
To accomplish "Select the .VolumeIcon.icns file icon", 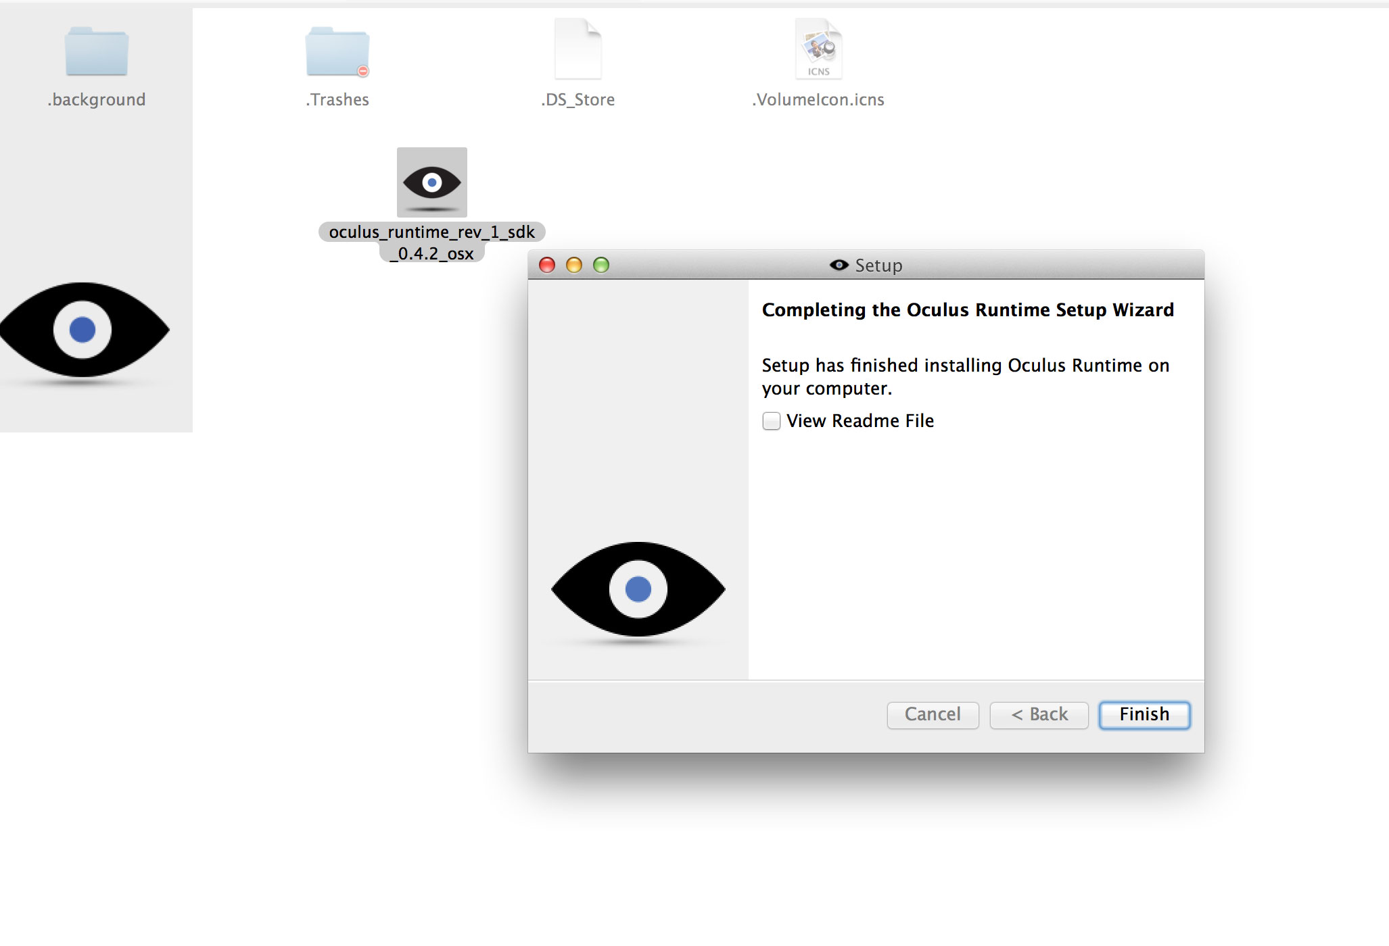I will 818,49.
